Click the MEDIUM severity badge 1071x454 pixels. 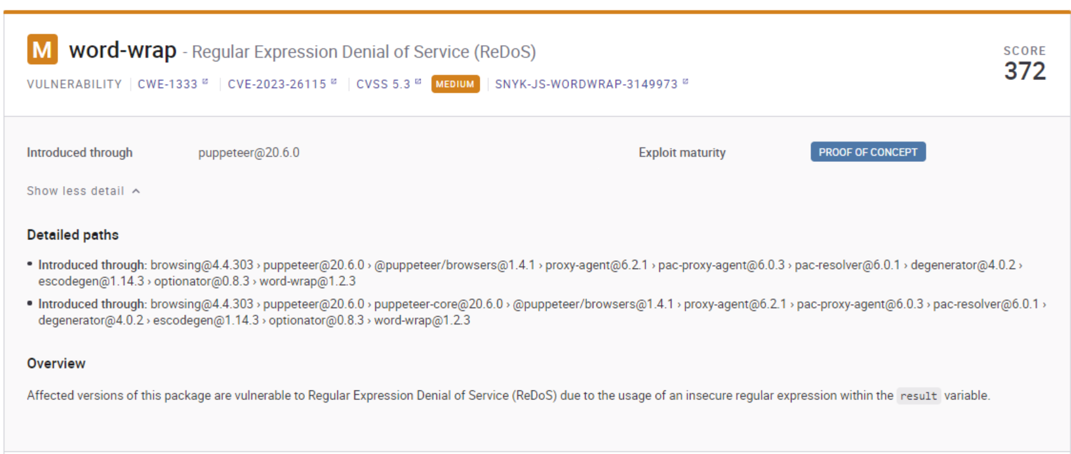click(455, 84)
